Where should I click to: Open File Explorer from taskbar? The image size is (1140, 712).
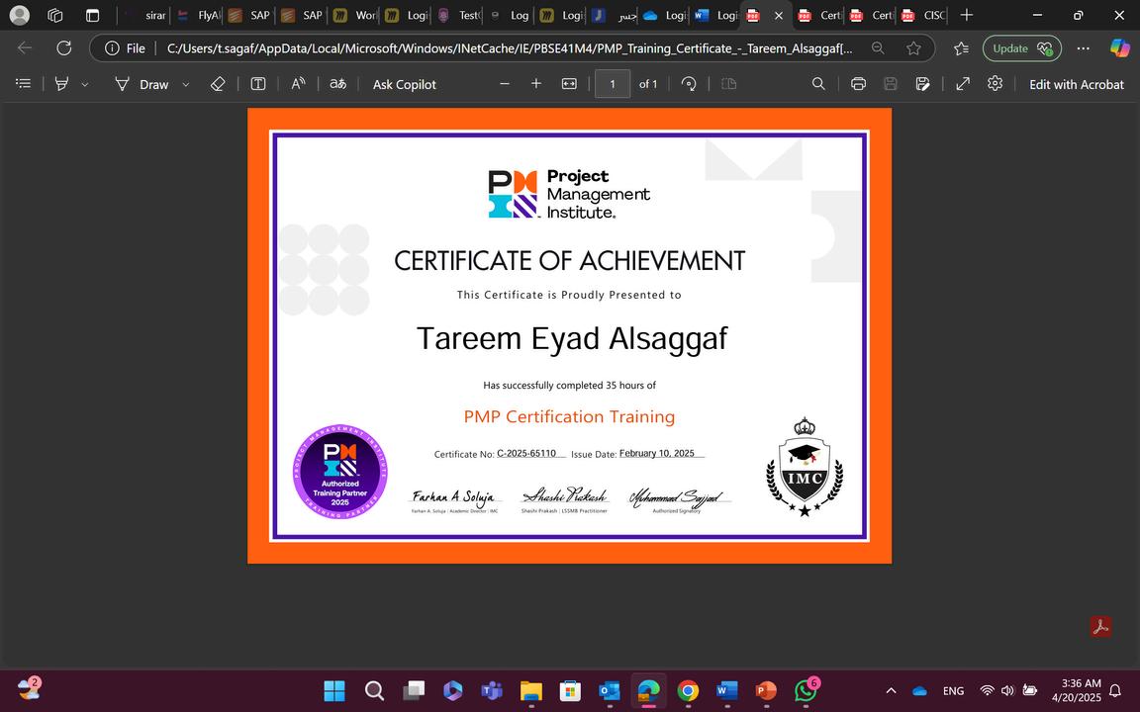coord(531,690)
